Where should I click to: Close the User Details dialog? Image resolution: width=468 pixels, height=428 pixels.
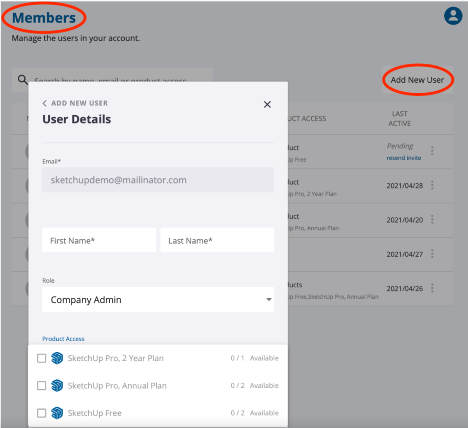267,105
